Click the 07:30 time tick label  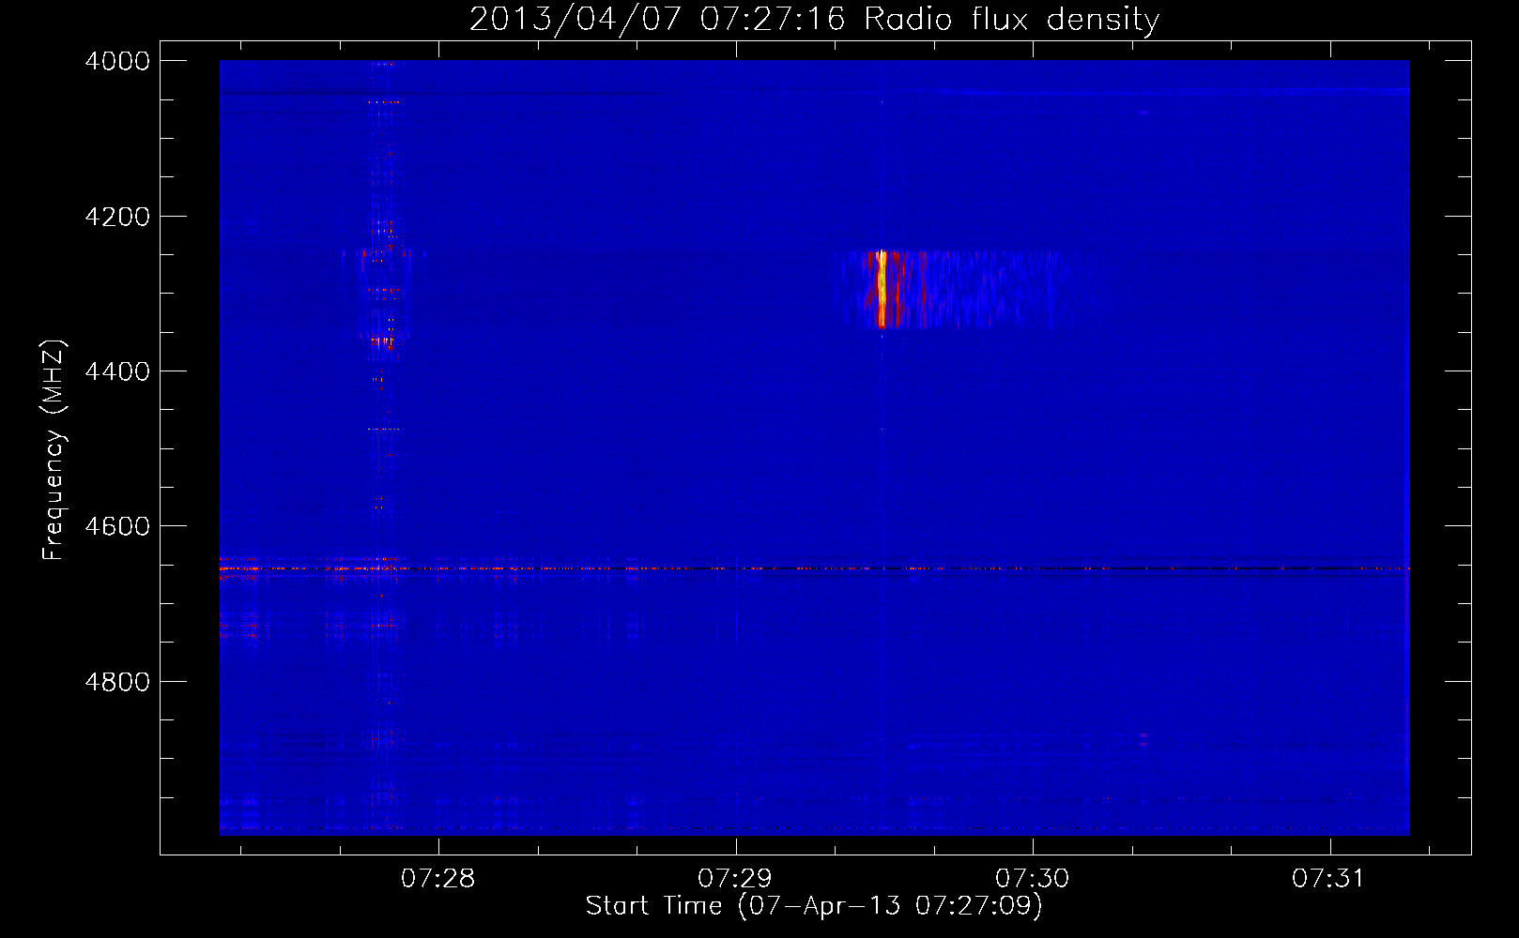click(x=1033, y=879)
